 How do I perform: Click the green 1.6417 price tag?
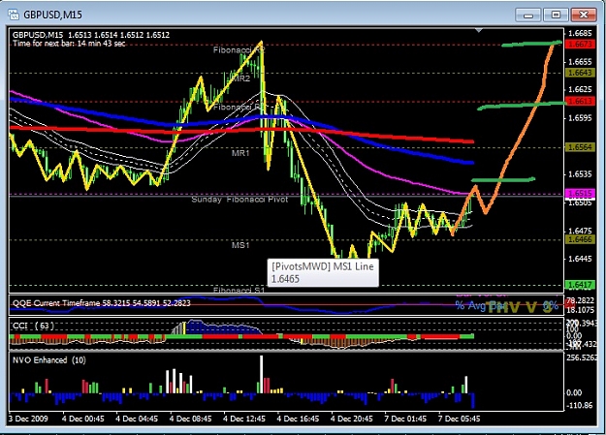tap(580, 285)
